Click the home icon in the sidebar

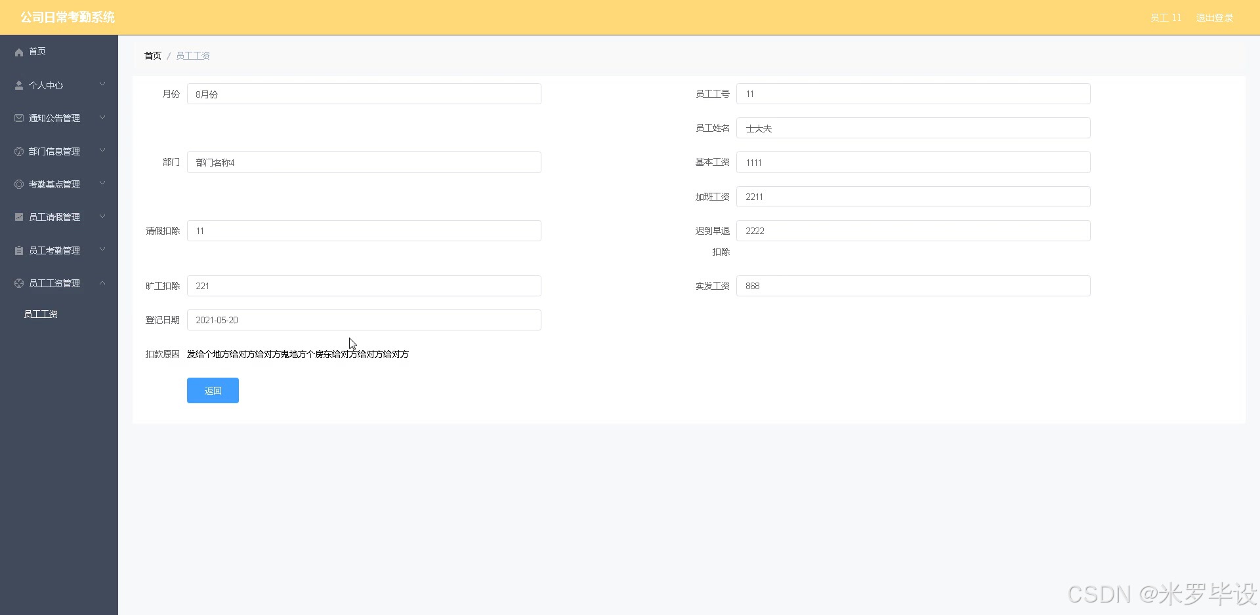coord(19,52)
